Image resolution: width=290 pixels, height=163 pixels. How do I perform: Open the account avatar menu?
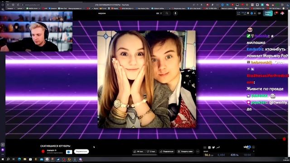click(x=282, y=13)
